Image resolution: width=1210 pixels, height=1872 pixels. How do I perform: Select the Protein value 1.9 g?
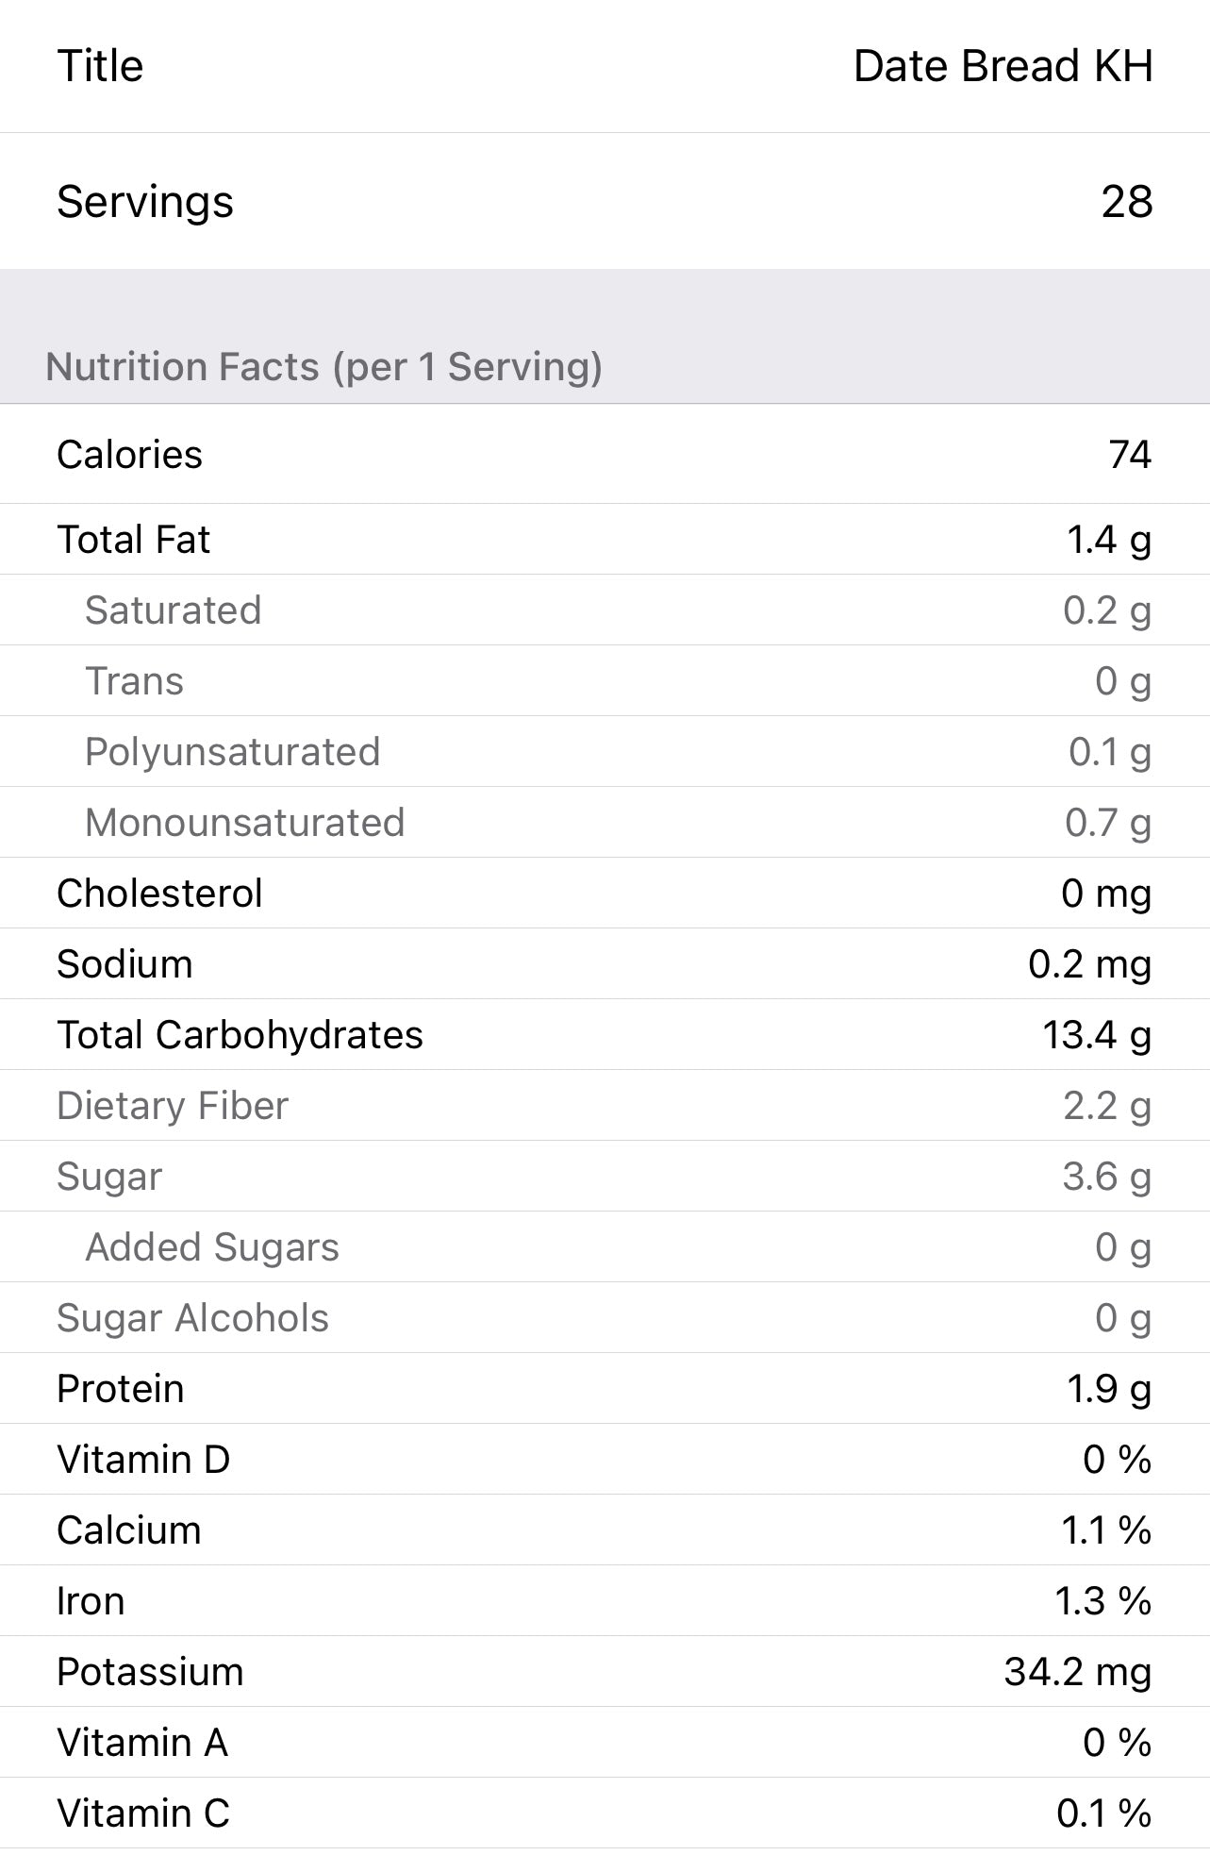click(x=1108, y=1389)
